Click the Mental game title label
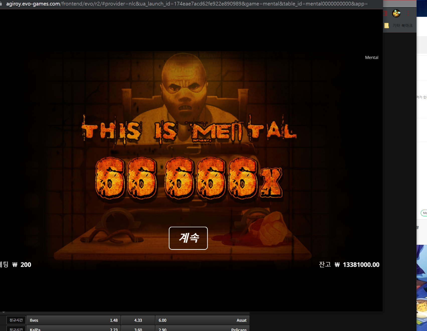Viewport: 427px width, 331px height. point(372,57)
